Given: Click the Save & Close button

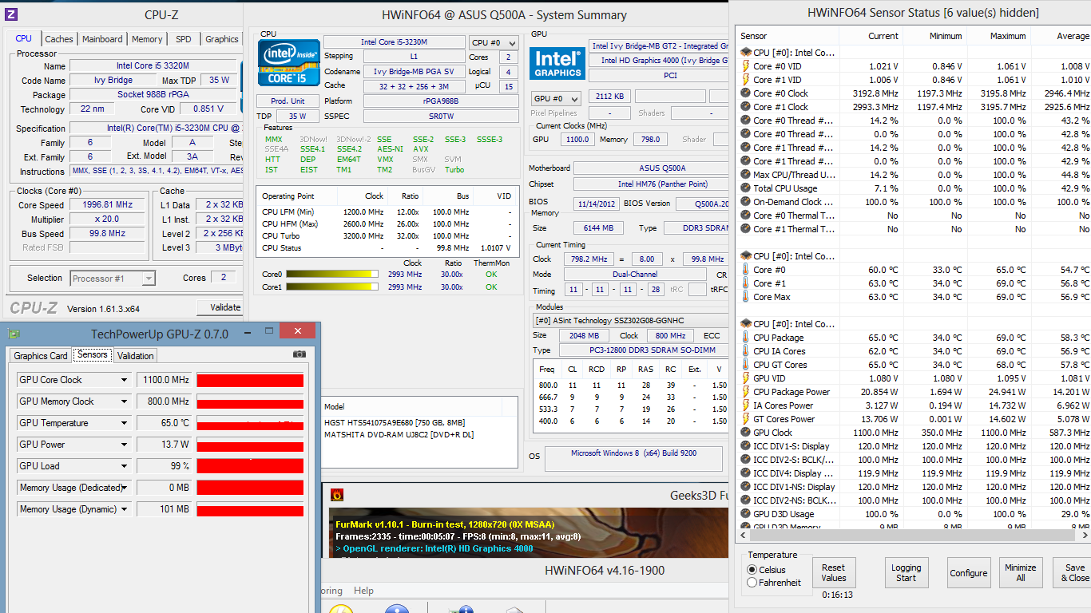Looking at the screenshot, I should 1073,572.
